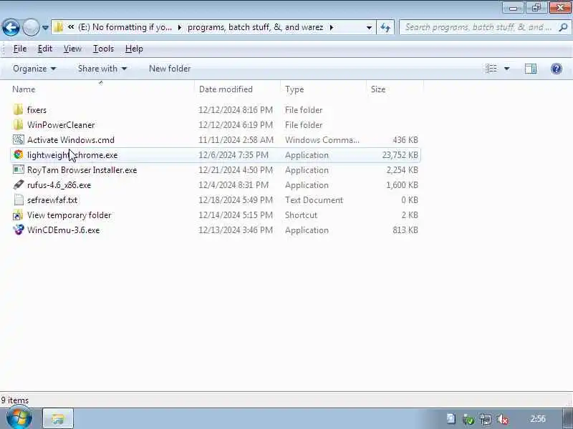Click the Show desktop strip

(567, 419)
